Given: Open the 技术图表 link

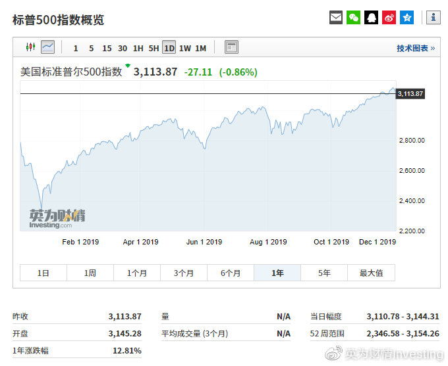Looking at the screenshot, I should (x=416, y=48).
